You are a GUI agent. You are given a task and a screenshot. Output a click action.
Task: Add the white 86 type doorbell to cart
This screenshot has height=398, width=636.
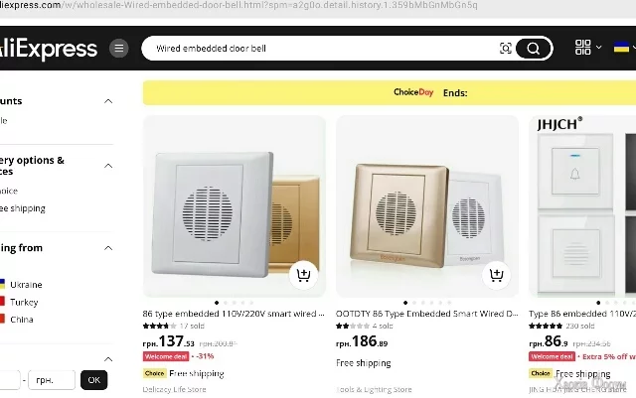click(x=303, y=275)
